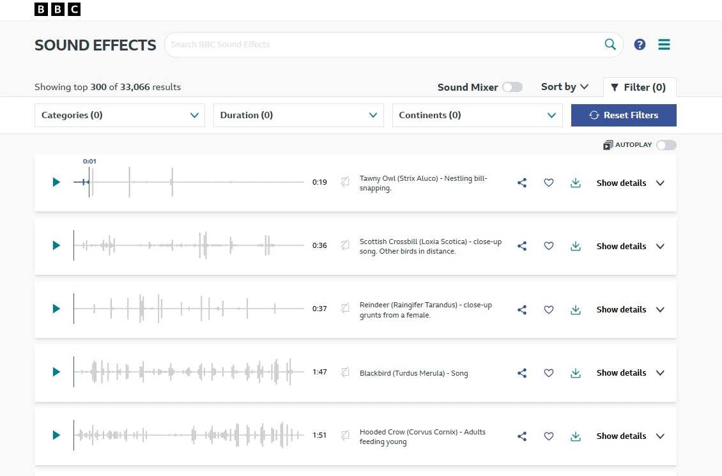
Task: Play the Reindeer grunts sound
Action: (x=56, y=309)
